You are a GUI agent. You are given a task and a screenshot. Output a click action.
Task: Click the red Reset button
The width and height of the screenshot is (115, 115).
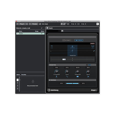92,44
